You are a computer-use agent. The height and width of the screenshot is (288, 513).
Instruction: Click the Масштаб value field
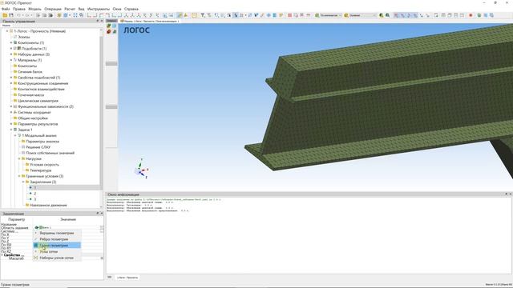coord(68,258)
